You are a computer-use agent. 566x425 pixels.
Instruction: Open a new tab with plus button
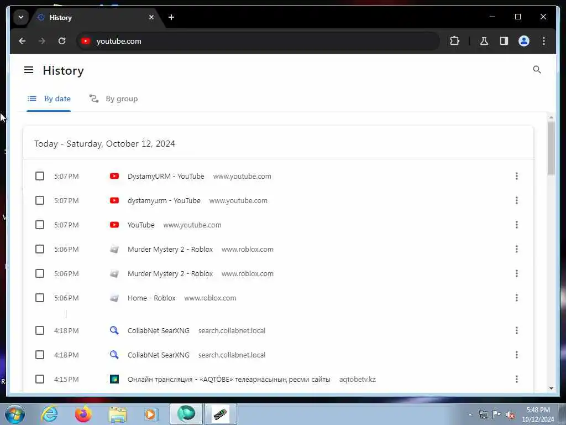point(171,17)
